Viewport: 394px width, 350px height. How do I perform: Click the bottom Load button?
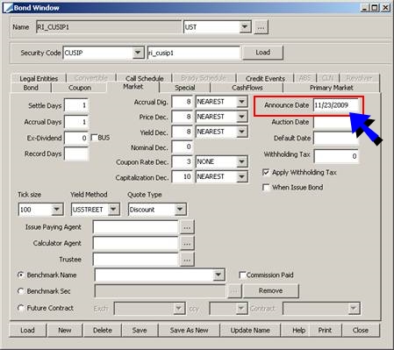click(27, 330)
